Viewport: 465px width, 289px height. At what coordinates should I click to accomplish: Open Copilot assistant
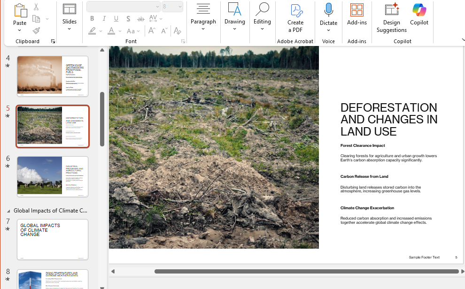click(x=418, y=14)
